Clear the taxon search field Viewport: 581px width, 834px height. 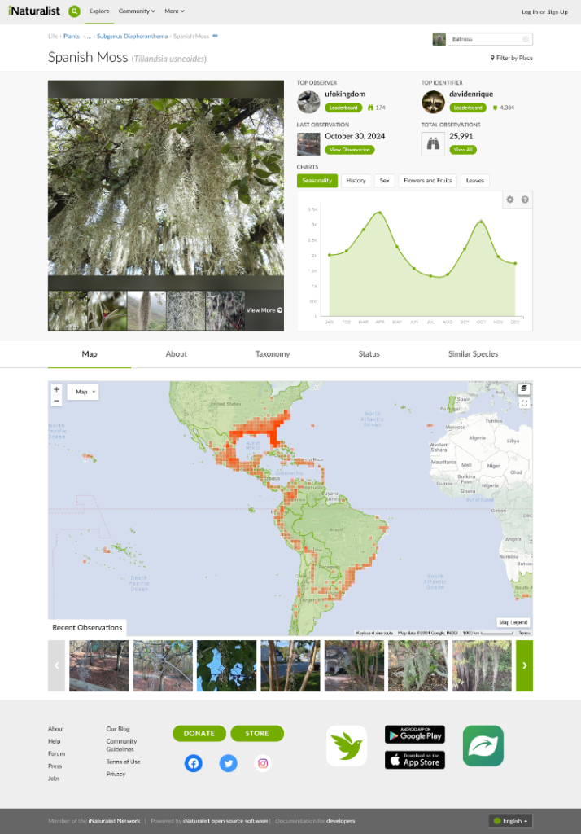coord(526,39)
